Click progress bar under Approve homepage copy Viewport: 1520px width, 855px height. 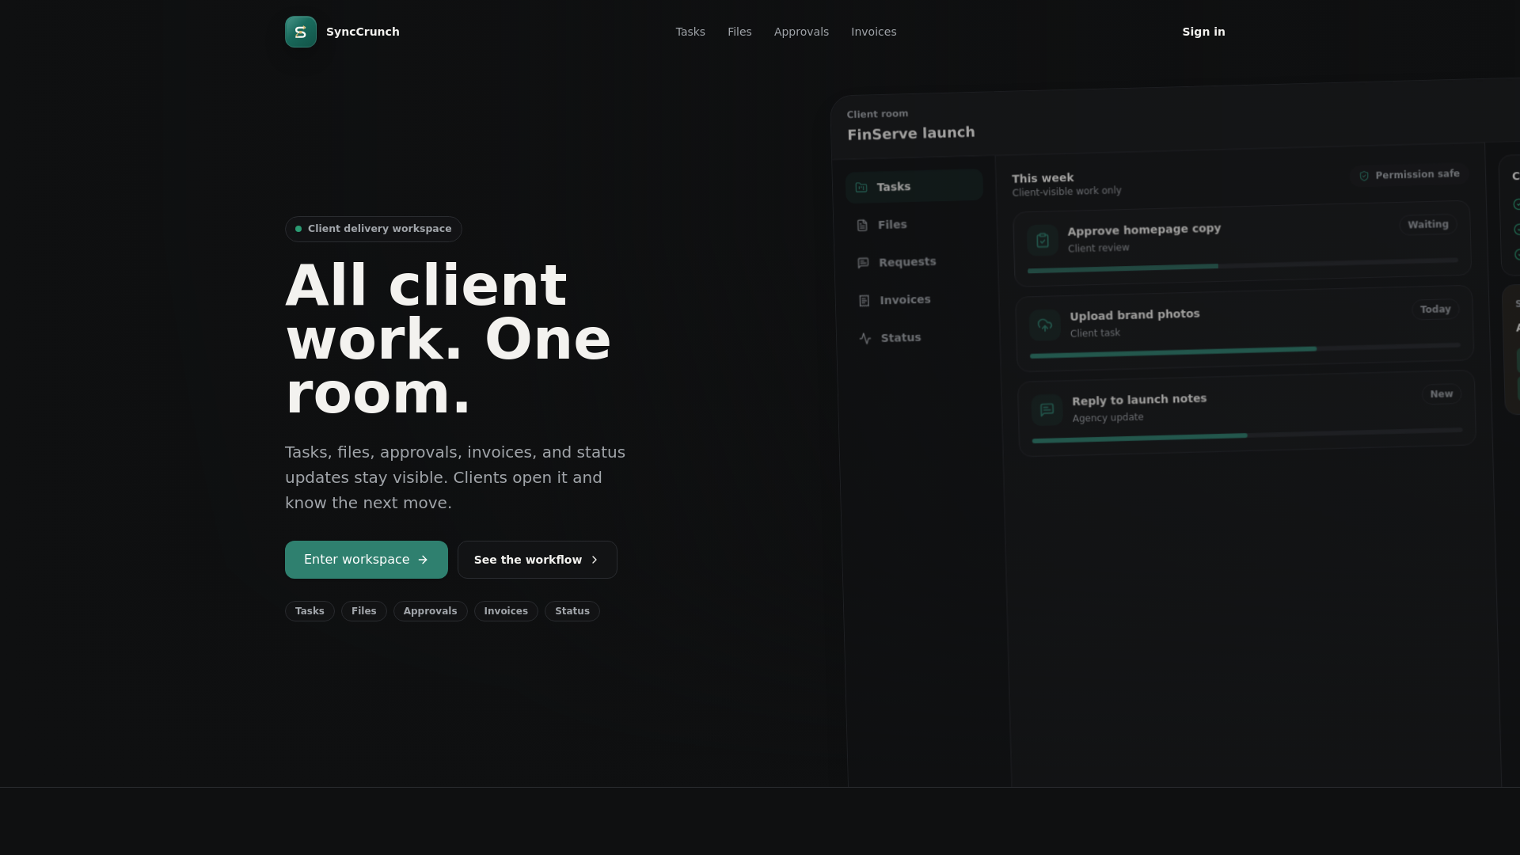coord(1243,264)
